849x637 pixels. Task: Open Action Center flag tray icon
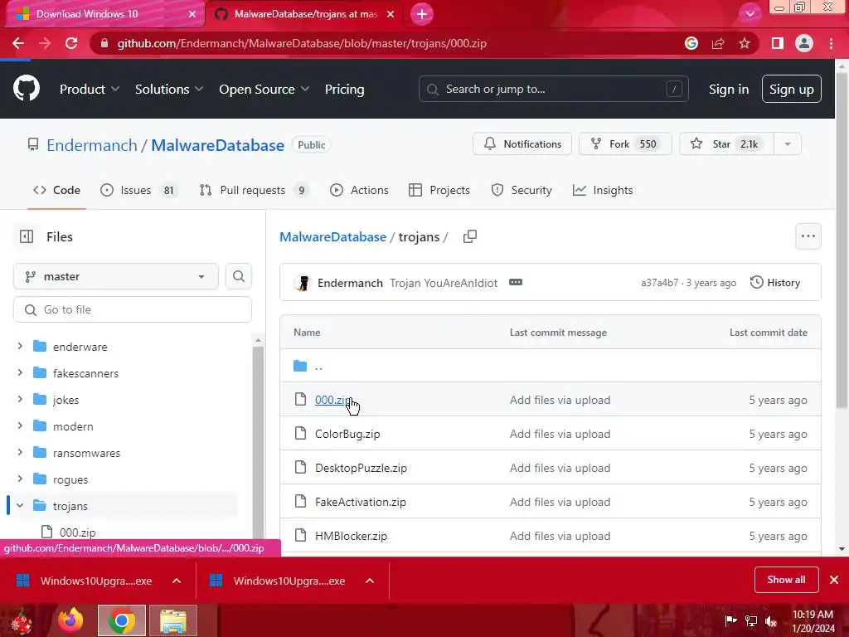(730, 620)
